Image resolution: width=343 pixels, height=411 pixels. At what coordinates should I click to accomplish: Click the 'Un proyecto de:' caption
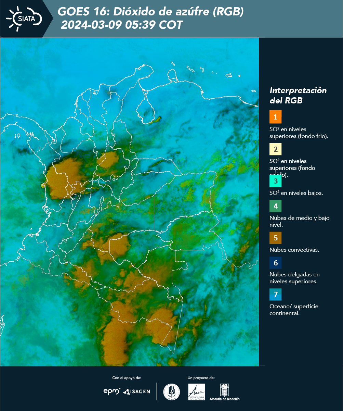click(x=201, y=378)
